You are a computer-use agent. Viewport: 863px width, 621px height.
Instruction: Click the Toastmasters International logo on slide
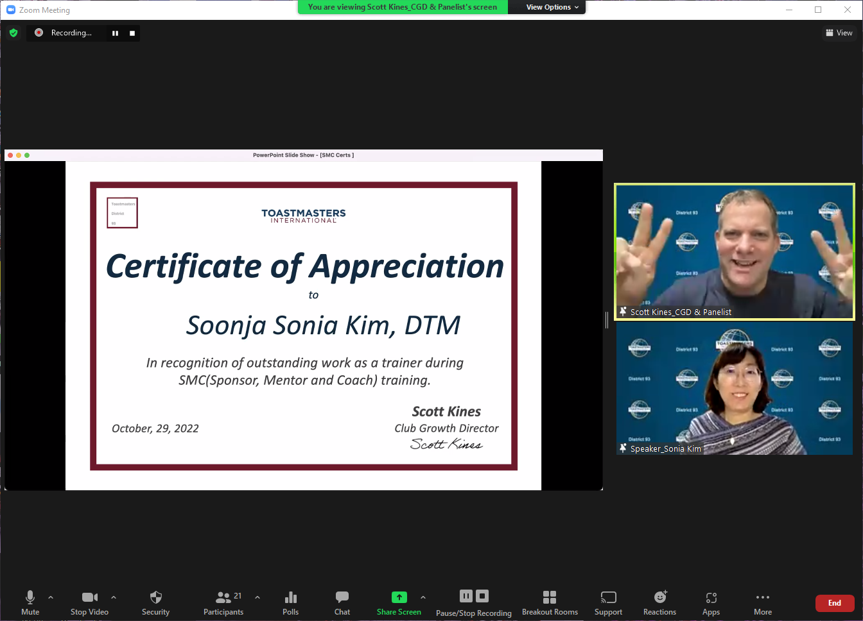point(304,216)
